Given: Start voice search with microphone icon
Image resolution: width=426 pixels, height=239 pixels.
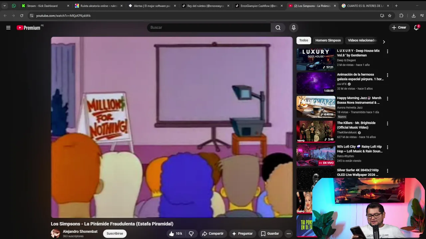Looking at the screenshot, I should (294, 28).
